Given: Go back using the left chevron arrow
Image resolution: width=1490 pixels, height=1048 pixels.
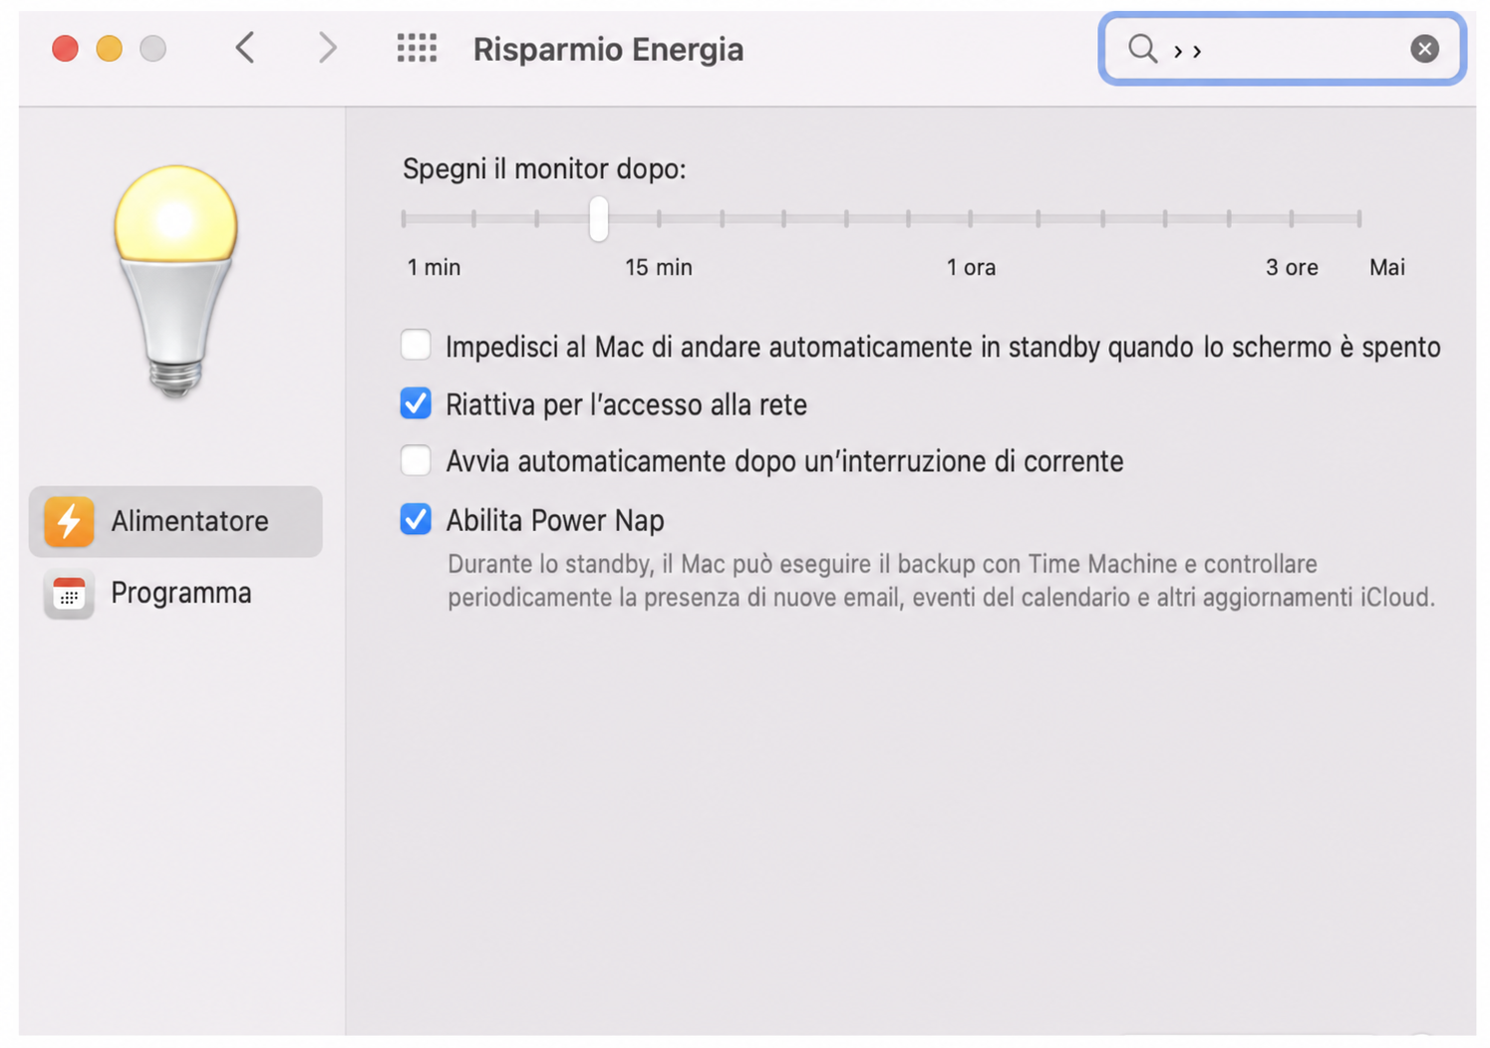Looking at the screenshot, I should click(x=245, y=48).
